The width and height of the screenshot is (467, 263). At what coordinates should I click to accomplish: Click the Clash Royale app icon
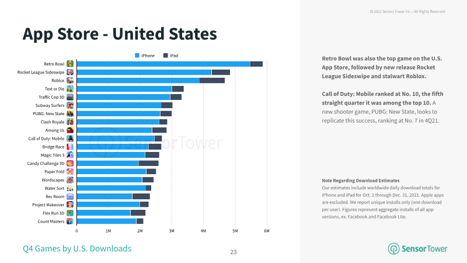70,122
